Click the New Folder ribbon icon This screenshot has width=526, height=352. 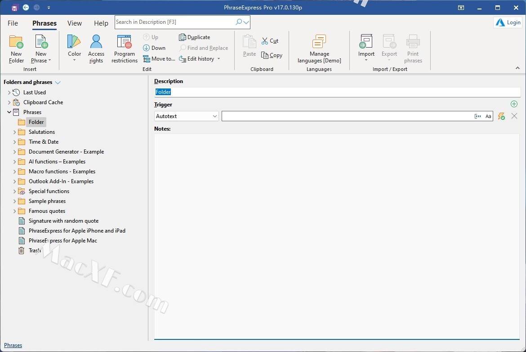click(16, 49)
